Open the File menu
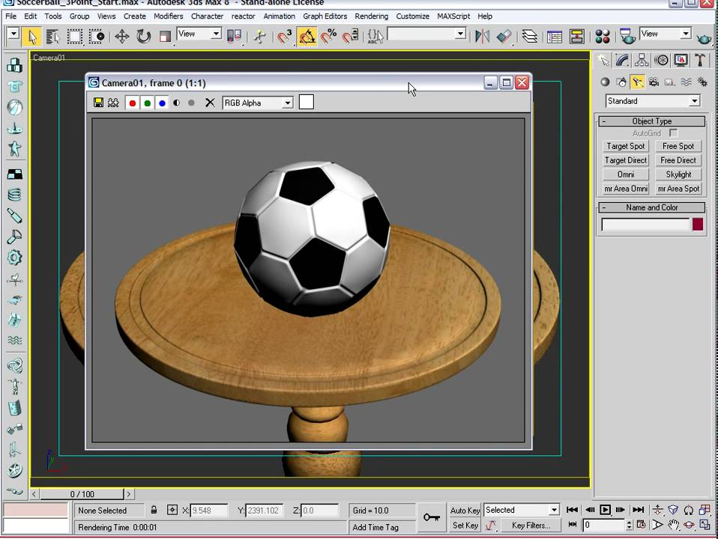This screenshot has width=718, height=539. pos(10,16)
